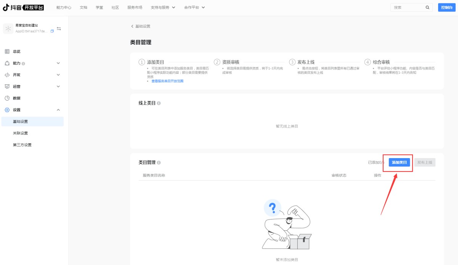The width and height of the screenshot is (458, 265).
Task: Expand the 运营 sidebar section
Action: [58, 86]
